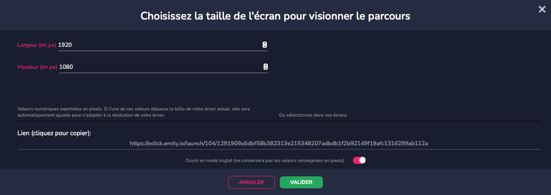Click the 'Largeur (en px)' label

coord(37,45)
